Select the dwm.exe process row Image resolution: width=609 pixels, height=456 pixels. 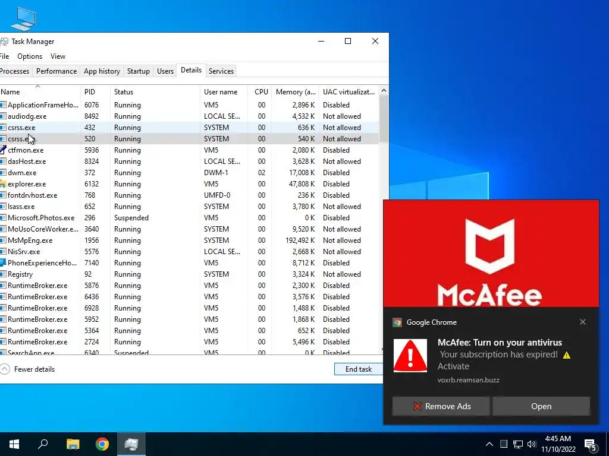tap(189, 173)
